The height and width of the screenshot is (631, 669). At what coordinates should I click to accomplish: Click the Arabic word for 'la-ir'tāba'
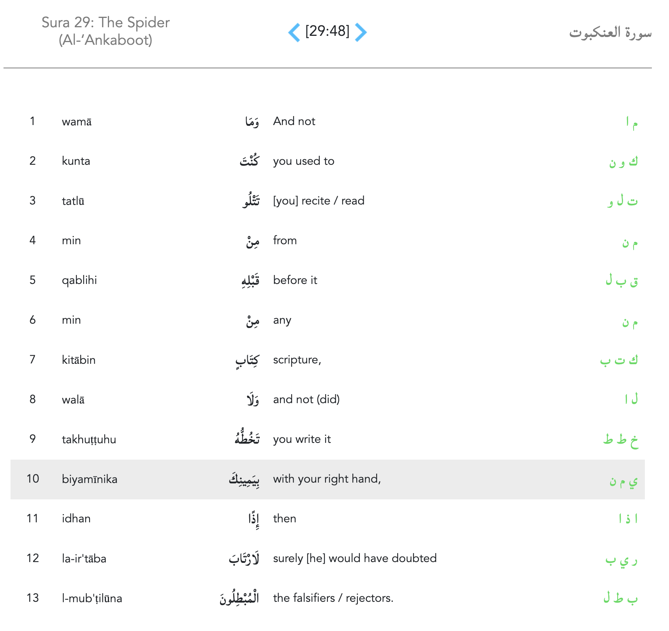point(244,559)
